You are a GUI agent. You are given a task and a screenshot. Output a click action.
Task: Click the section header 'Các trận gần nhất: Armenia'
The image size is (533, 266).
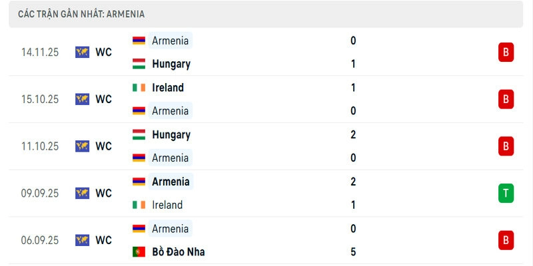[x=83, y=14]
